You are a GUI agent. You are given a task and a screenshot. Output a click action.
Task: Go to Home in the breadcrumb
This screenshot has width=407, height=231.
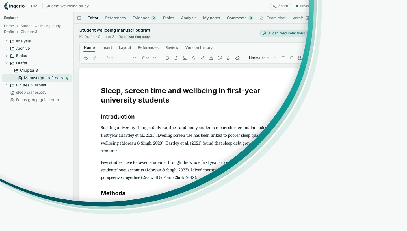9,26
